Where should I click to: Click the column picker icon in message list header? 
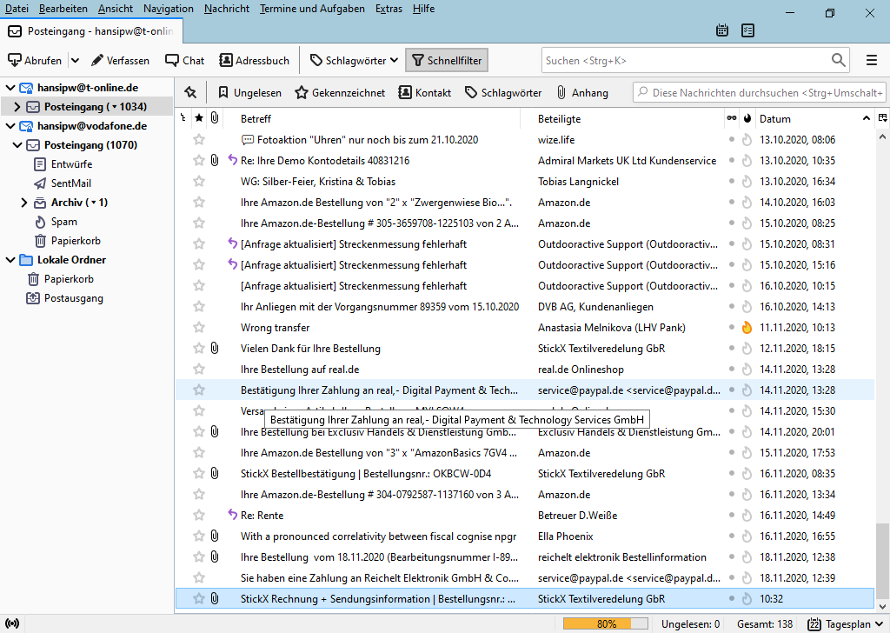click(882, 118)
